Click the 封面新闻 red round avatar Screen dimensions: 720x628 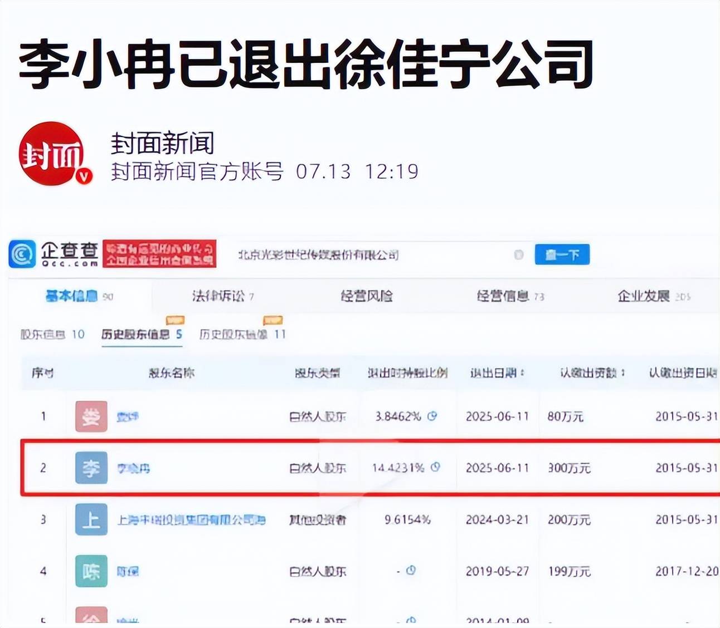tap(51, 153)
